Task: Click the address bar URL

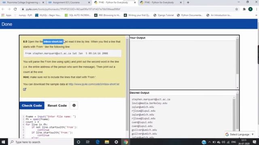Action: pyautogui.click(x=73, y=9)
